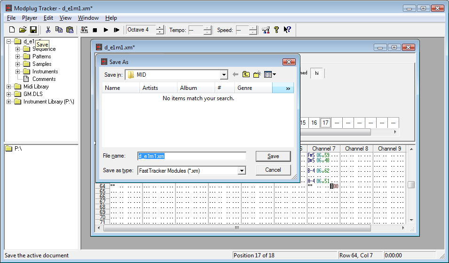Screen dimensions: 449x263
Task: Open the Help menu
Action: tap(111, 18)
